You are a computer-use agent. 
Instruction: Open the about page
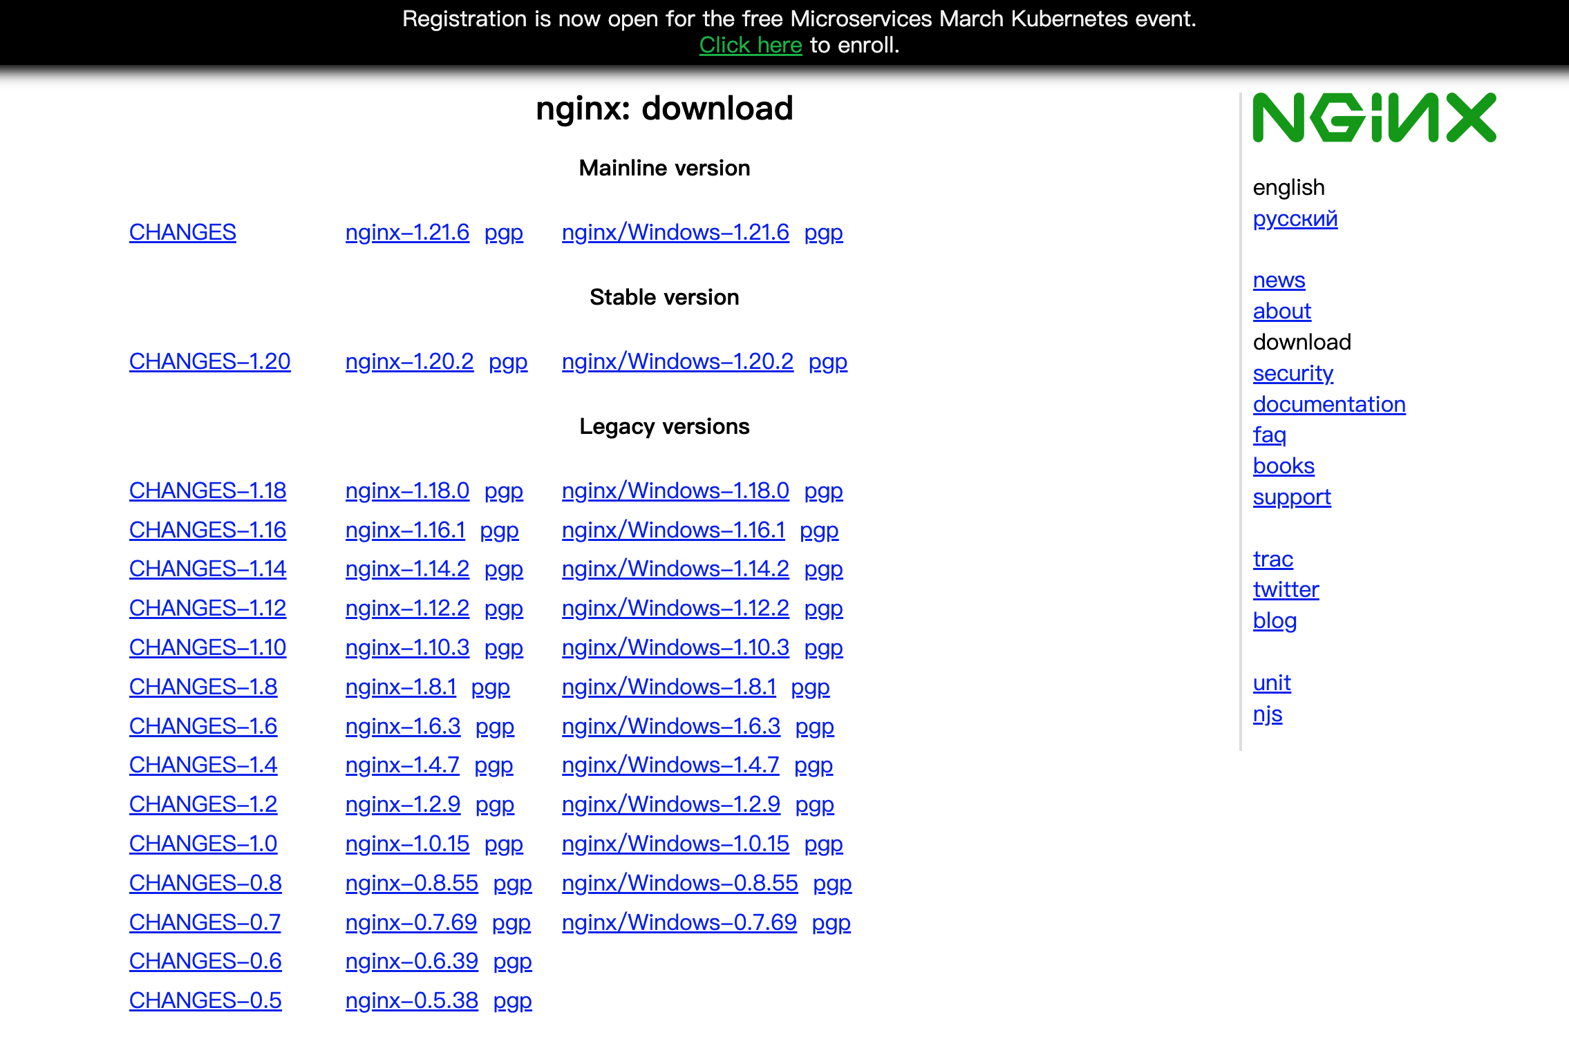click(1282, 311)
